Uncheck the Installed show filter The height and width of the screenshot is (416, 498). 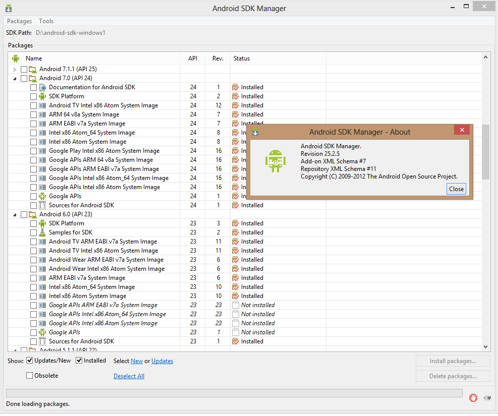pos(79,361)
